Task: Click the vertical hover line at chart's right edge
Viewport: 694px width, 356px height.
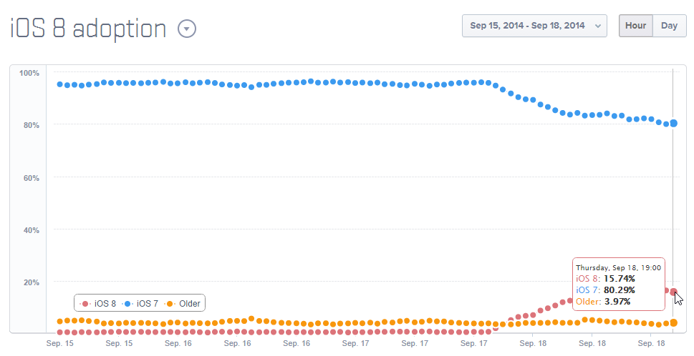Action: coord(673,200)
